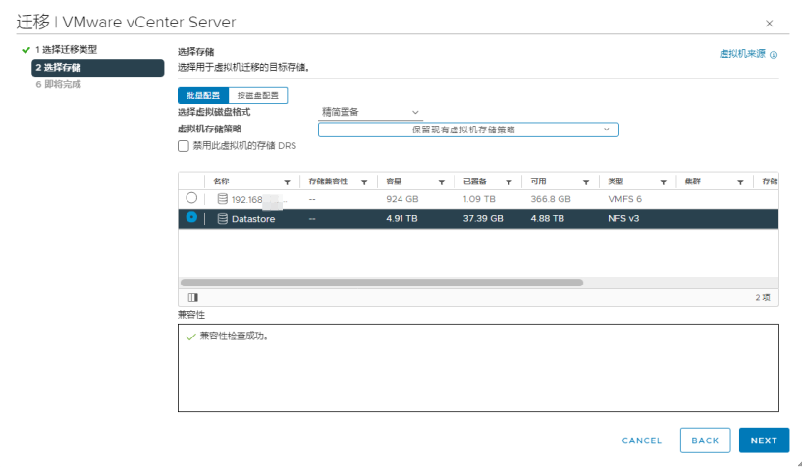The height and width of the screenshot is (467, 802).
Task: Switch to the 批量配置 tab
Action: [203, 95]
